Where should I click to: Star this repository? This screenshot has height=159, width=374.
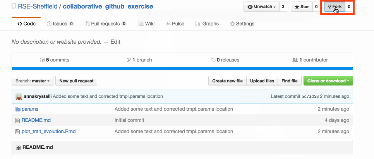click(x=302, y=7)
